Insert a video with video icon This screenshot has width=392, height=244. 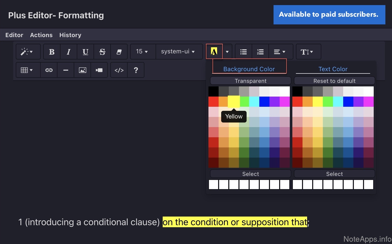[99, 70]
